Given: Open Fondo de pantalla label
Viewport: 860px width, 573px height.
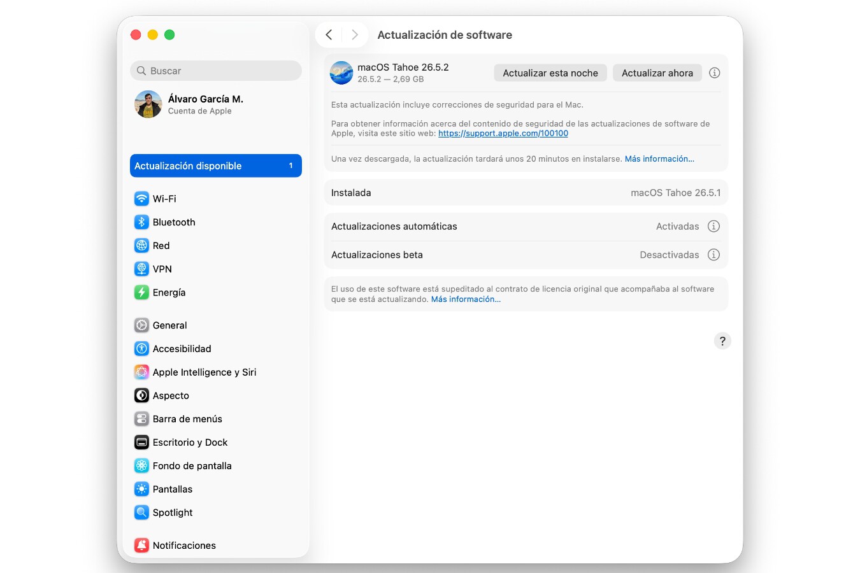Looking at the screenshot, I should coord(192,465).
